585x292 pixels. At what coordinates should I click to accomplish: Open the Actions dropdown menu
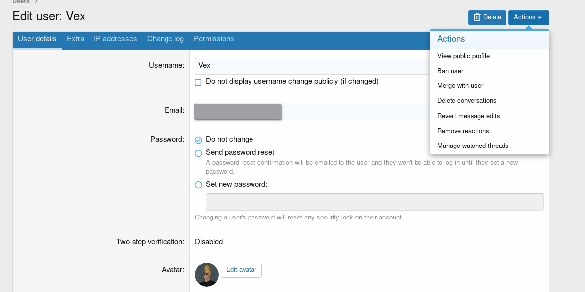[528, 17]
